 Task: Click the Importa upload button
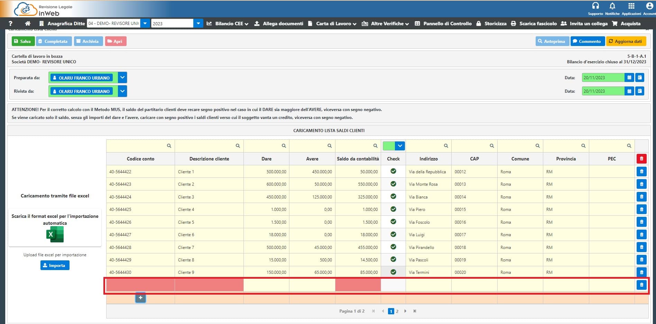pyautogui.click(x=55, y=265)
